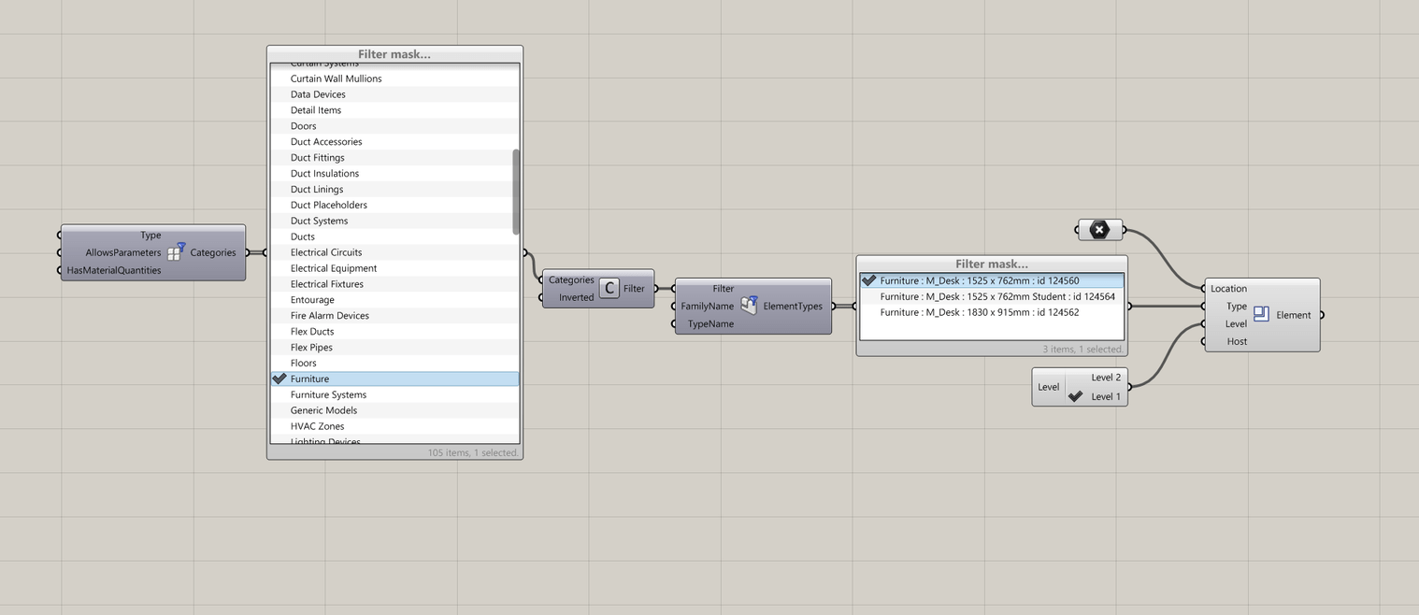The width and height of the screenshot is (1419, 615).
Task: Check Level 2 in the Level selector
Action: pos(1074,377)
